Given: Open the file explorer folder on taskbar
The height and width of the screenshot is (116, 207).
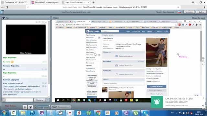Looking at the screenshot, I should click(x=23, y=113).
